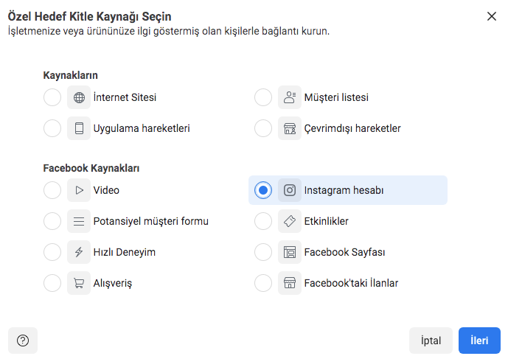Click the globe icon for İnternet Sitesi
The height and width of the screenshot is (356, 508).
point(79,97)
